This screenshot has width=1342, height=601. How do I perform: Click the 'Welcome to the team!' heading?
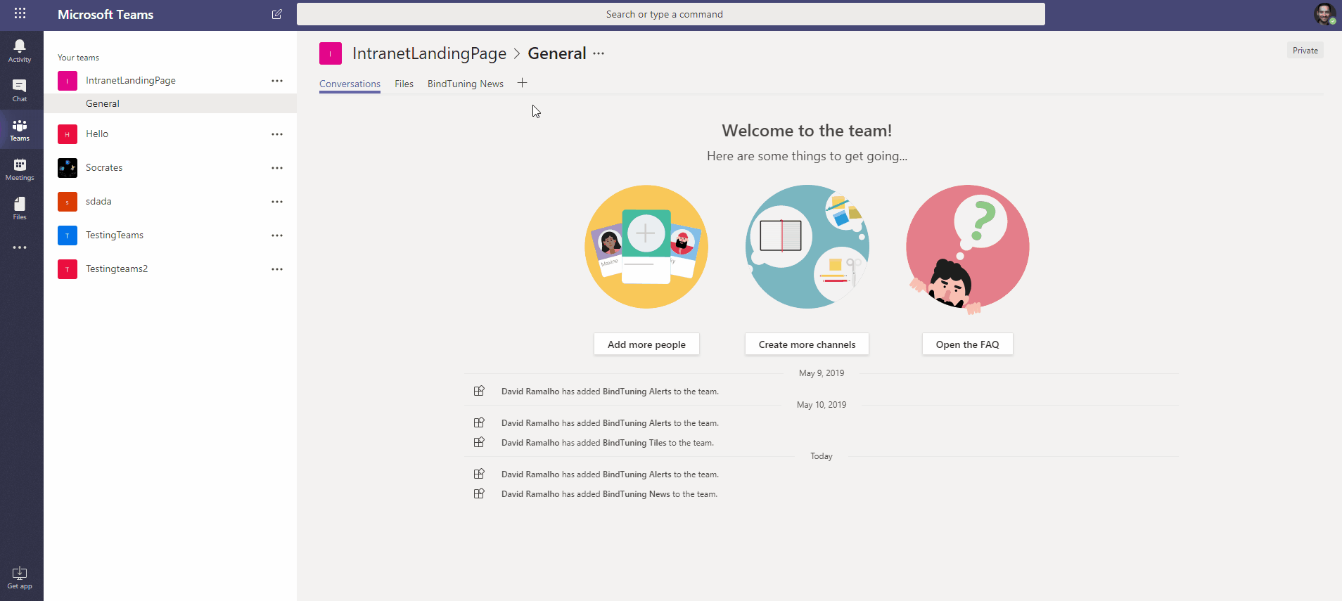807,131
